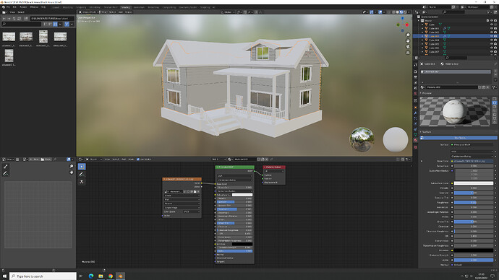This screenshot has width=499, height=280.
Task: Disable Cube.002 in renders via camera icon
Action: [495, 32]
